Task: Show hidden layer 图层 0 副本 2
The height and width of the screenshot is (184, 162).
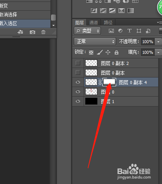Action: [x=78, y=63]
